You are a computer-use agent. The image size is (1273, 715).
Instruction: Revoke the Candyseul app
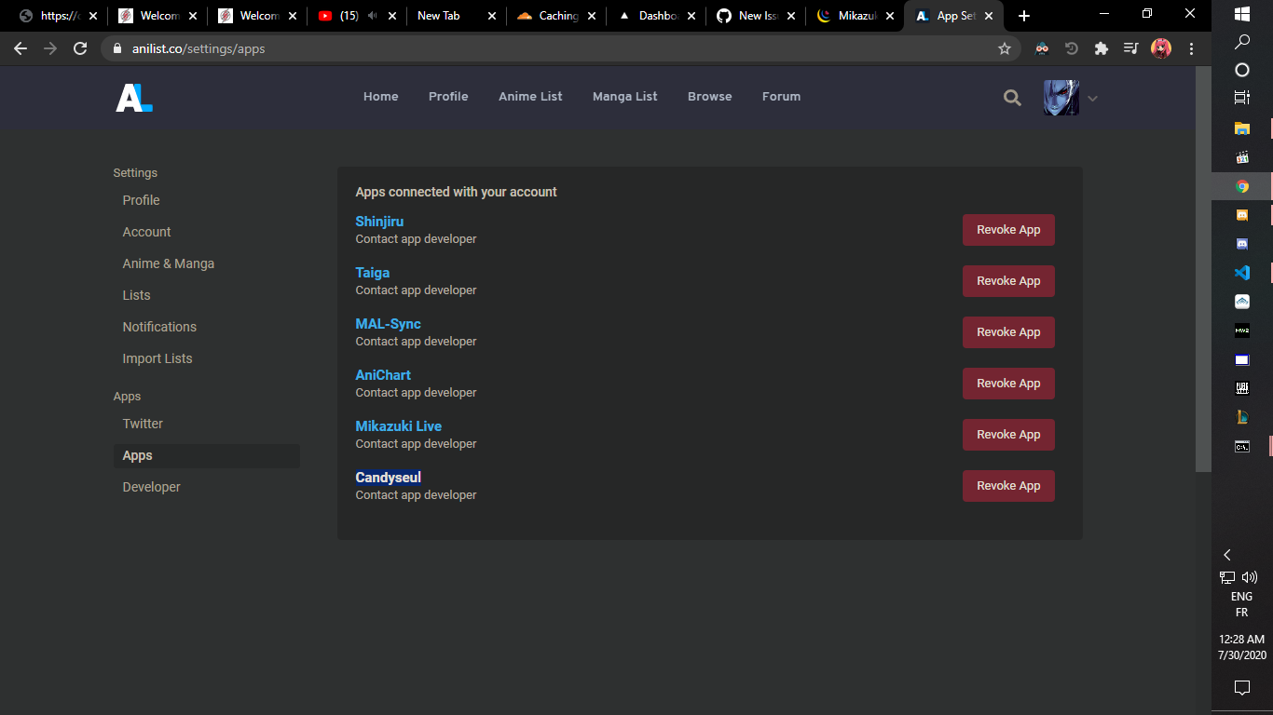click(1008, 486)
